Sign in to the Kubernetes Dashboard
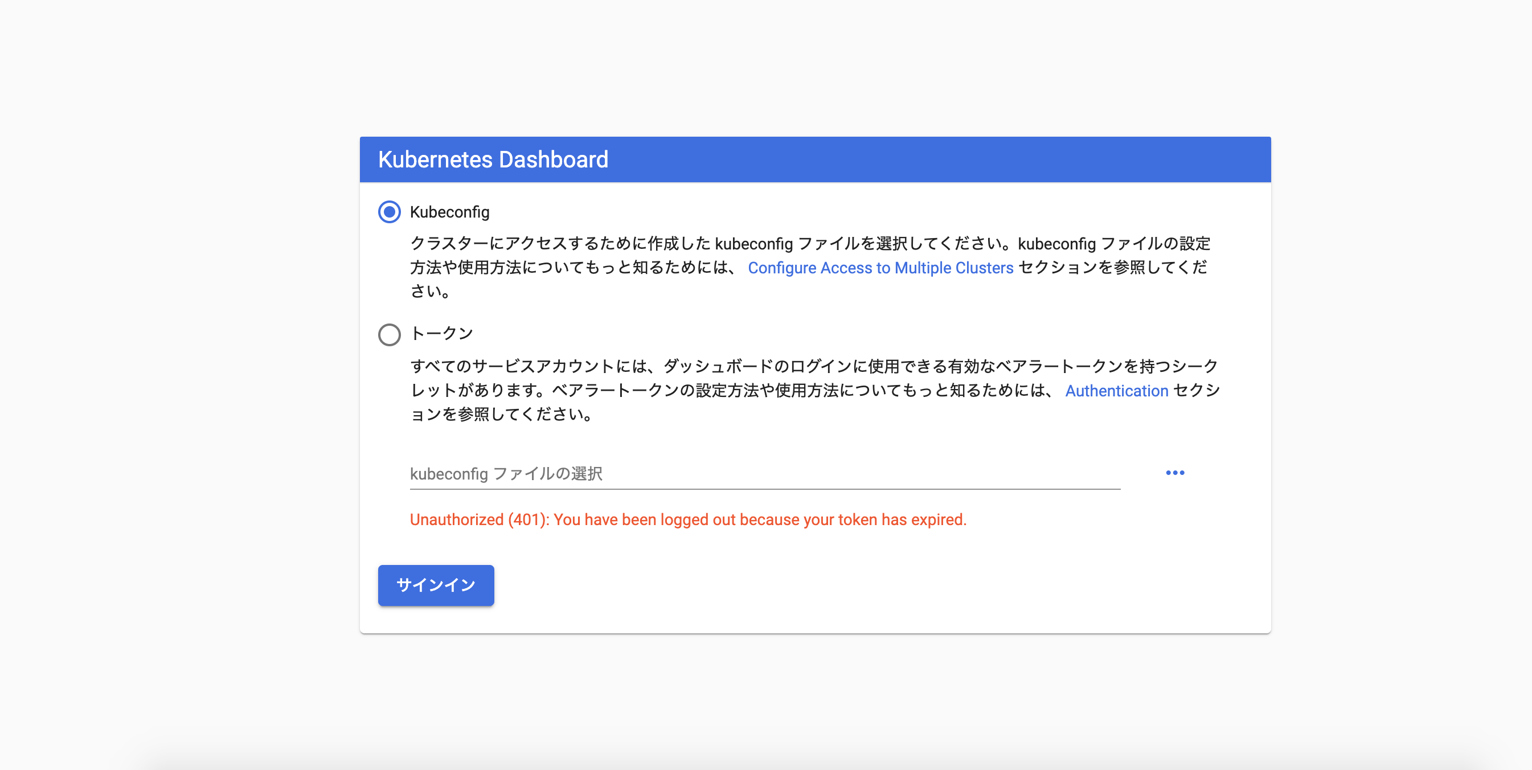Viewport: 1532px width, 770px height. (436, 585)
